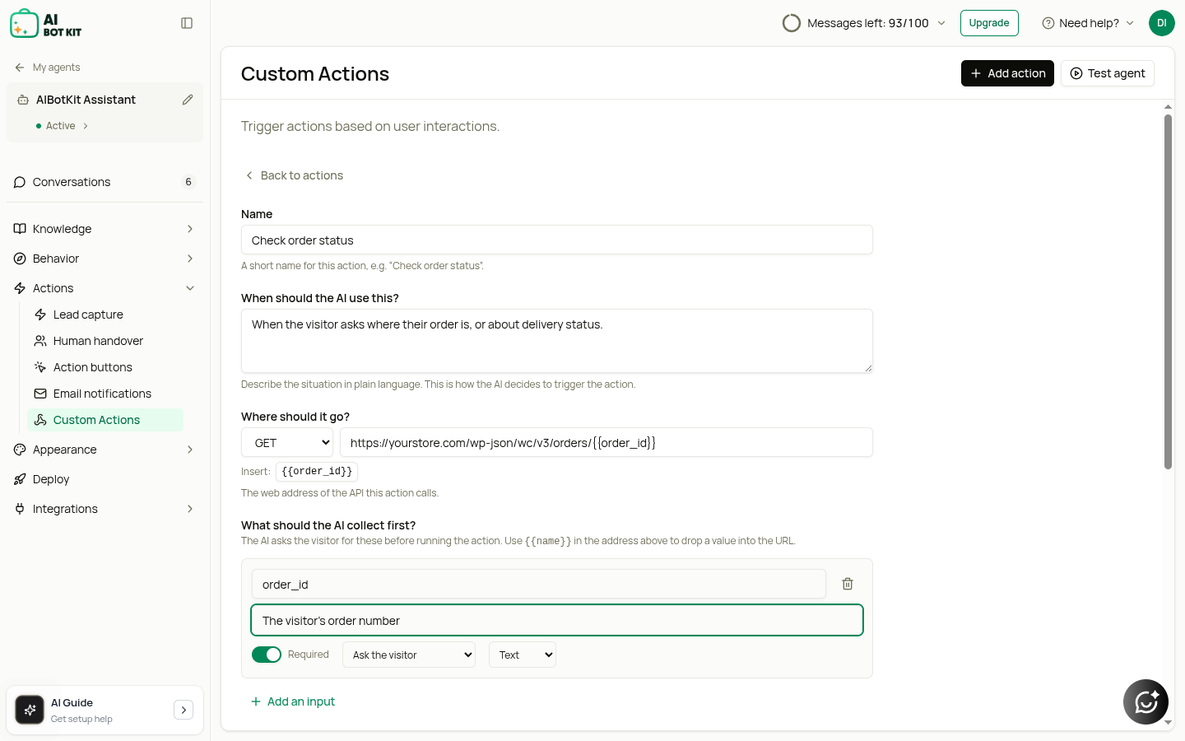Open the chat widget launcher icon
1185x741 pixels.
click(x=1145, y=701)
